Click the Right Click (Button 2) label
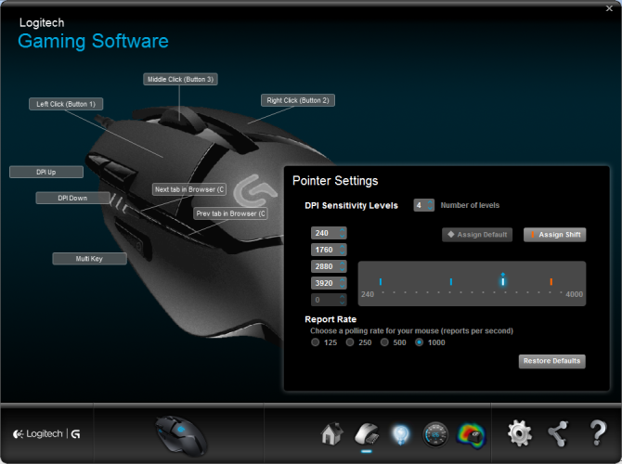The height and width of the screenshot is (464, 622). tap(298, 100)
